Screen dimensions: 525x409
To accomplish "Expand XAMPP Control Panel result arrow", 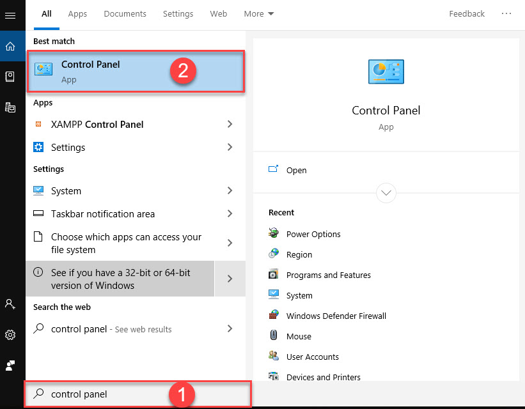I will pos(230,124).
